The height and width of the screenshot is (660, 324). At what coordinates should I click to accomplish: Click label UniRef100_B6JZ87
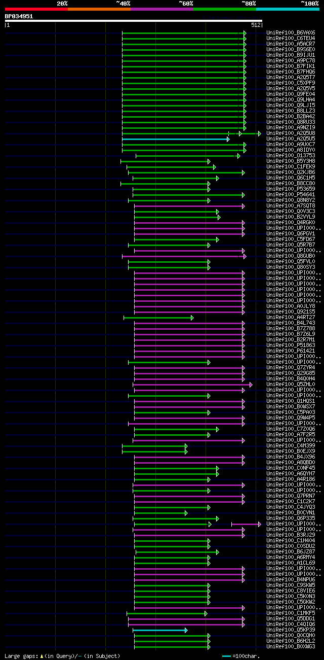tap(291, 552)
